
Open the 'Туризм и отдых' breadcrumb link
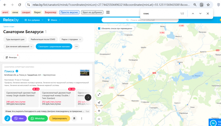coord(9,27)
